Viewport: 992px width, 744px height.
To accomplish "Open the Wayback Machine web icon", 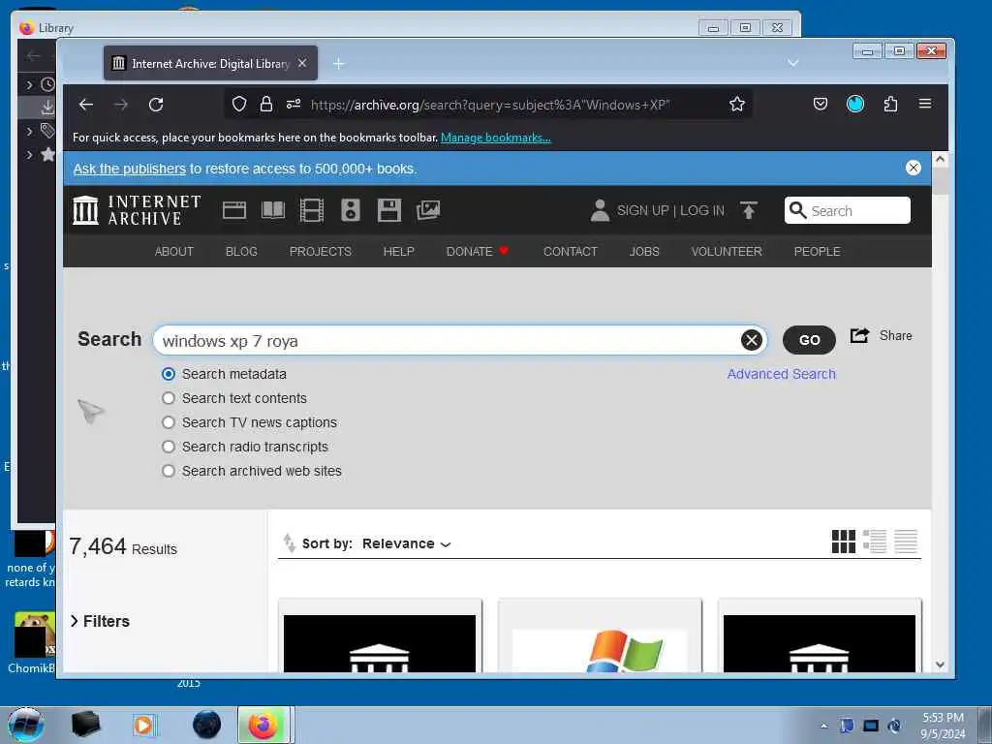I will [x=234, y=210].
